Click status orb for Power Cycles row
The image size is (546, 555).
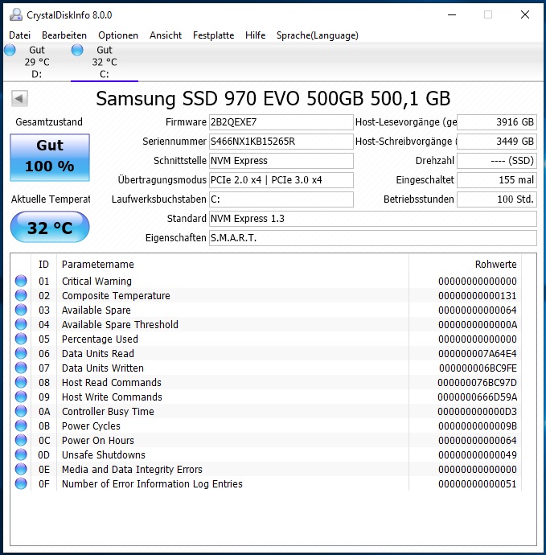[21, 426]
